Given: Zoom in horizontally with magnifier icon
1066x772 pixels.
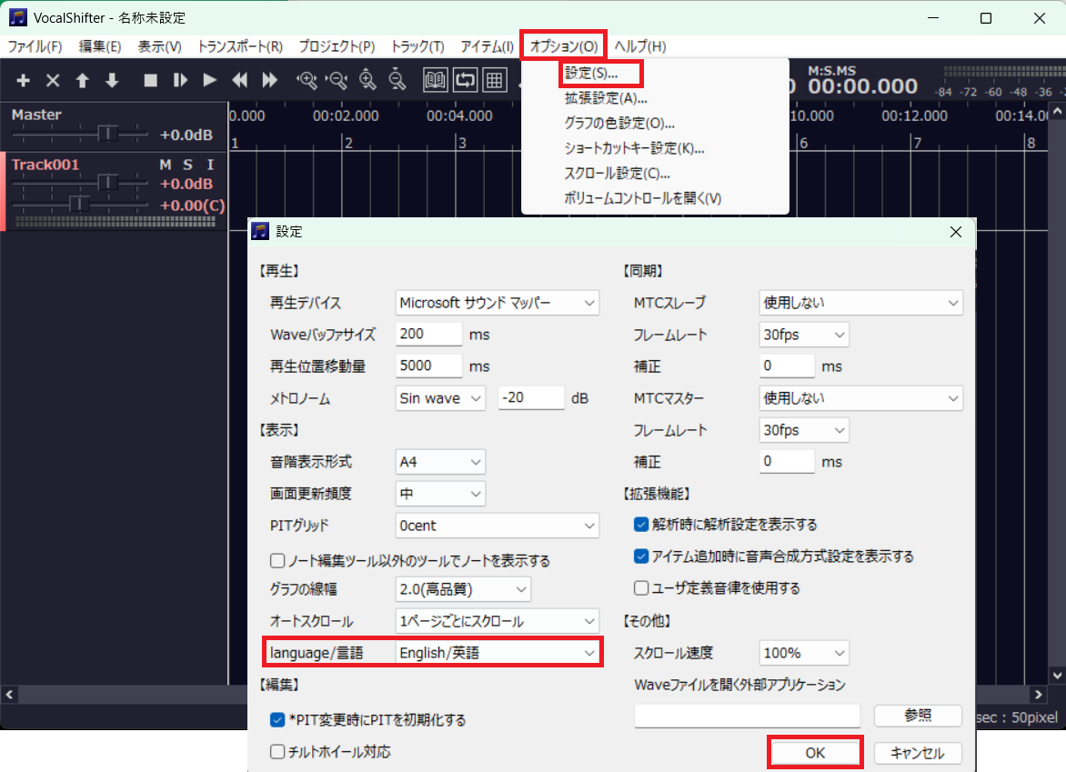Looking at the screenshot, I should (x=307, y=80).
